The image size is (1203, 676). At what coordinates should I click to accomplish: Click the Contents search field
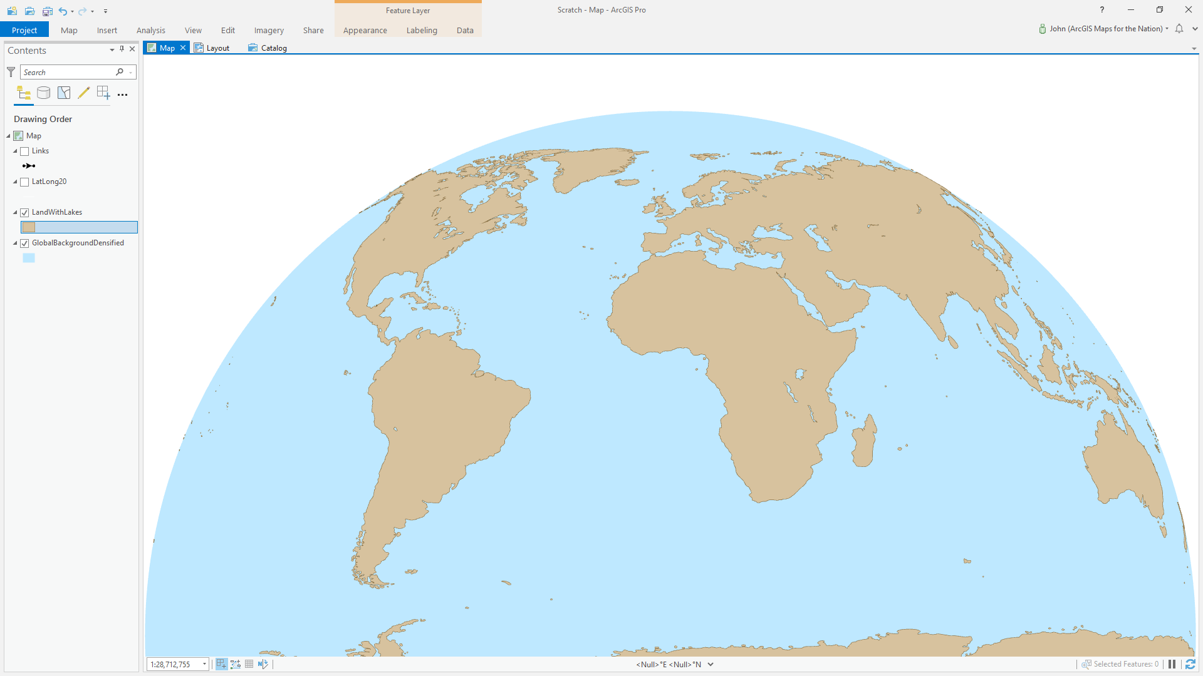pyautogui.click(x=68, y=72)
